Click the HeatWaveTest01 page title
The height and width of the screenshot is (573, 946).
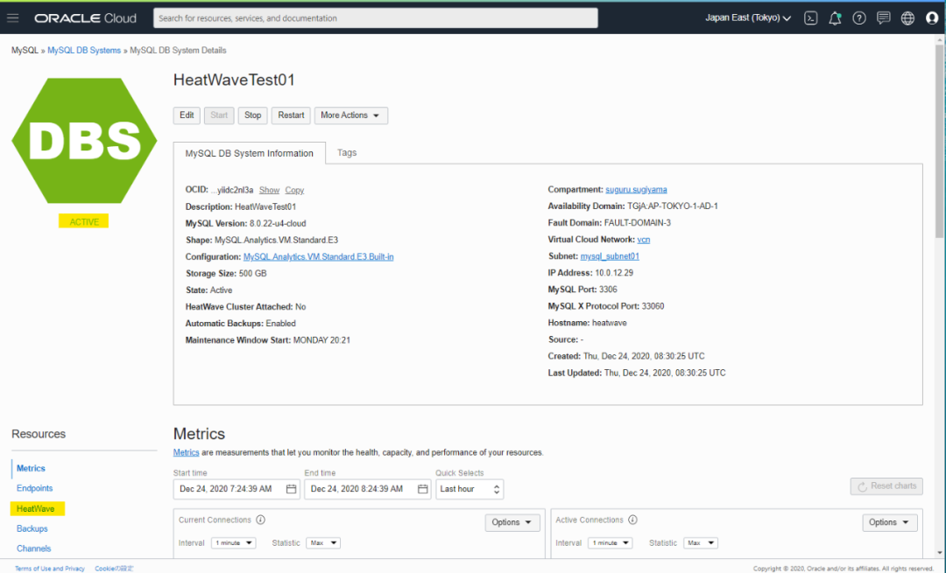[x=234, y=80]
